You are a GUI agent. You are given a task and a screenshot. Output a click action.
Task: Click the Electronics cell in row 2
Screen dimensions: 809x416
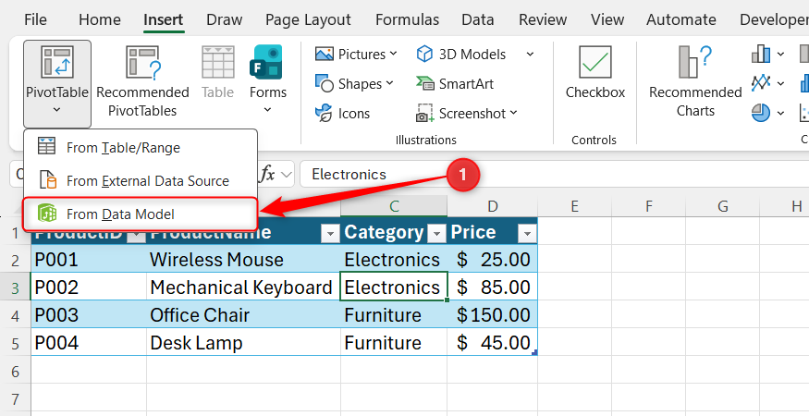[394, 260]
